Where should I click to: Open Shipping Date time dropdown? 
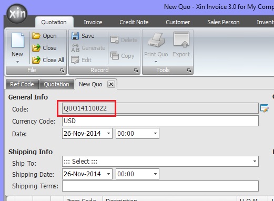click(155, 174)
